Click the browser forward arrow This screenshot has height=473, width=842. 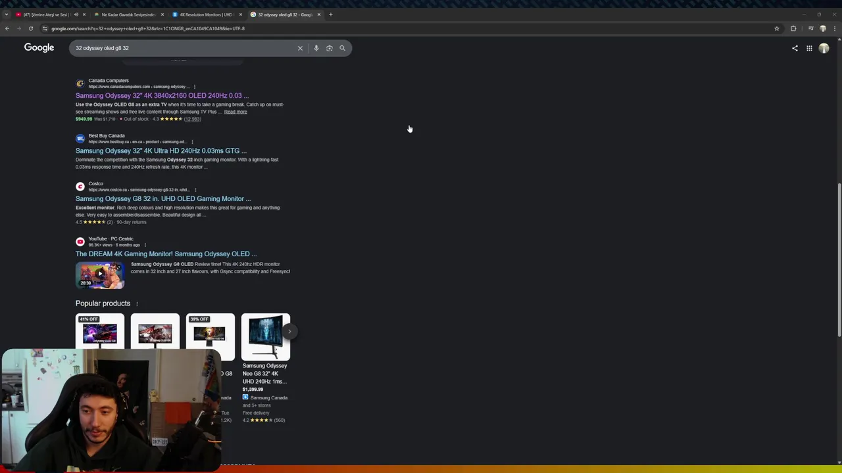point(18,28)
